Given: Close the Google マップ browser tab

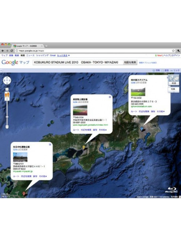Looking at the screenshot, I should point(41,46).
